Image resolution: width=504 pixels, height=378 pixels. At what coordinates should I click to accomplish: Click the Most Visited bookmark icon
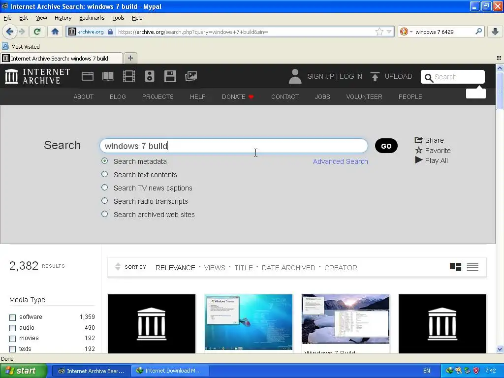5,46
